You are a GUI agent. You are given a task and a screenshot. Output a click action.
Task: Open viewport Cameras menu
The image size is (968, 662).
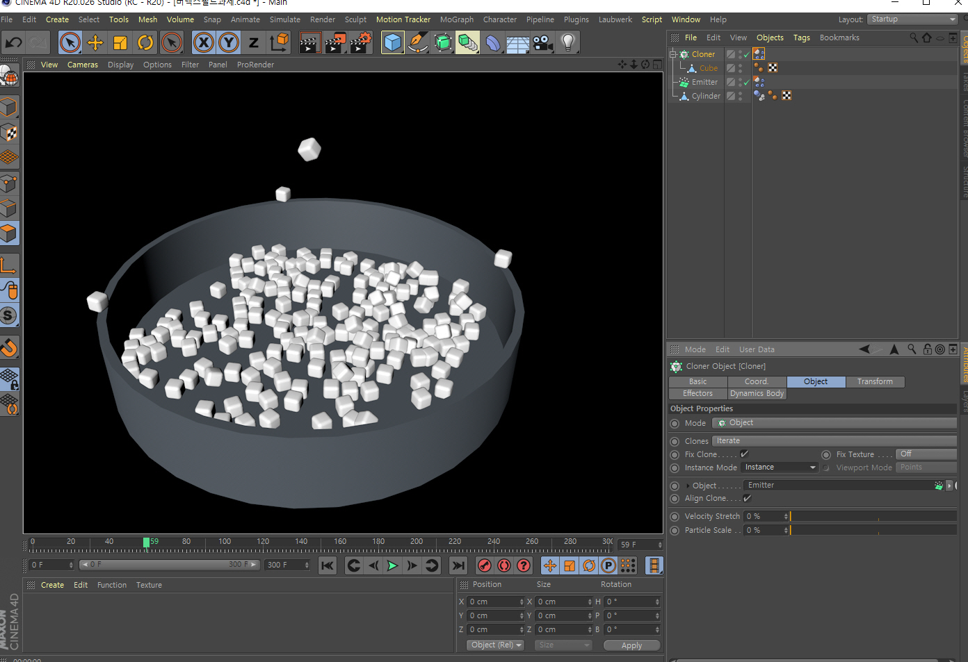(83, 65)
